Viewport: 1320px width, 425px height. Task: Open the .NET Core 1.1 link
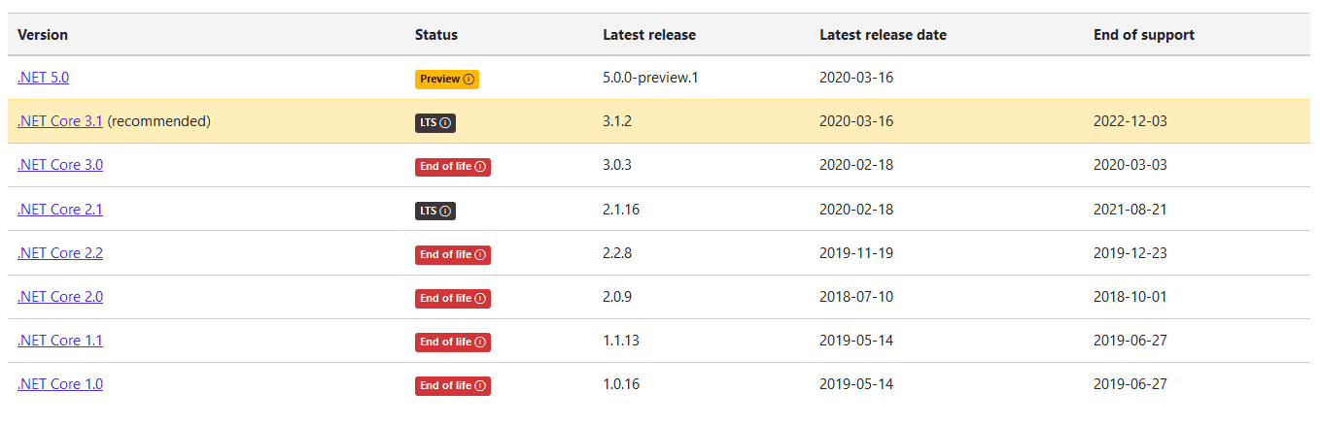tap(60, 341)
